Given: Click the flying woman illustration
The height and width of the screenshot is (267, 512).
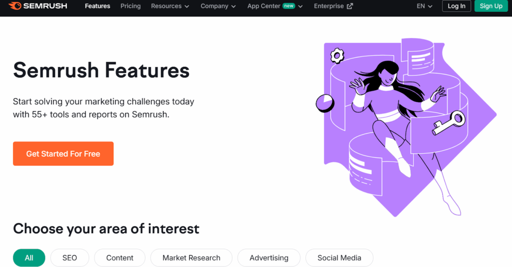Looking at the screenshot, I should 395,115.
